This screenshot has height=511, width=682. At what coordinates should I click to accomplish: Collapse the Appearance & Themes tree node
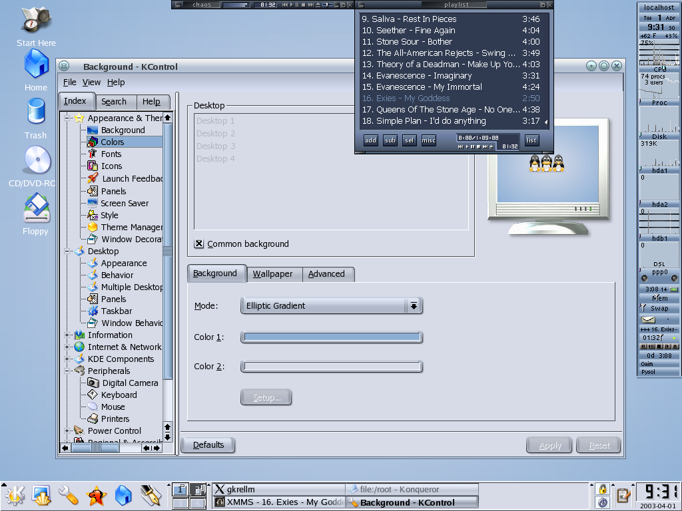point(67,118)
